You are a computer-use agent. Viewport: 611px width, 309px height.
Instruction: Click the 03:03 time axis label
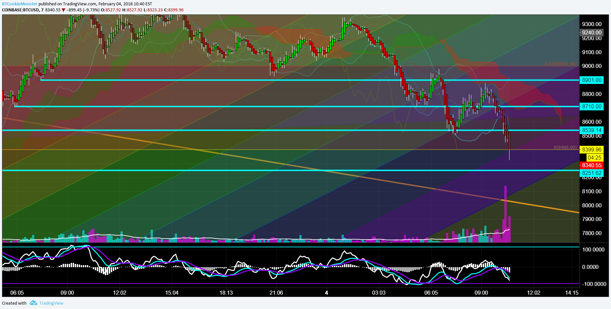[x=379, y=293]
